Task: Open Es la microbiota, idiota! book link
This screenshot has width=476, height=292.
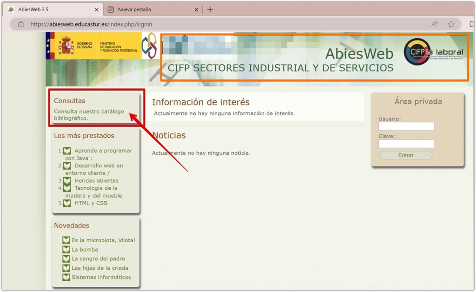Action: click(103, 240)
